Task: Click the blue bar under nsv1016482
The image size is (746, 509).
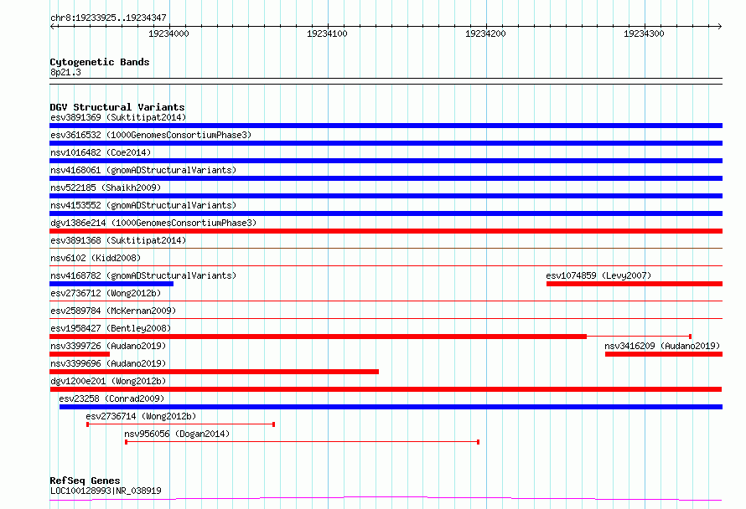Action: (x=386, y=161)
